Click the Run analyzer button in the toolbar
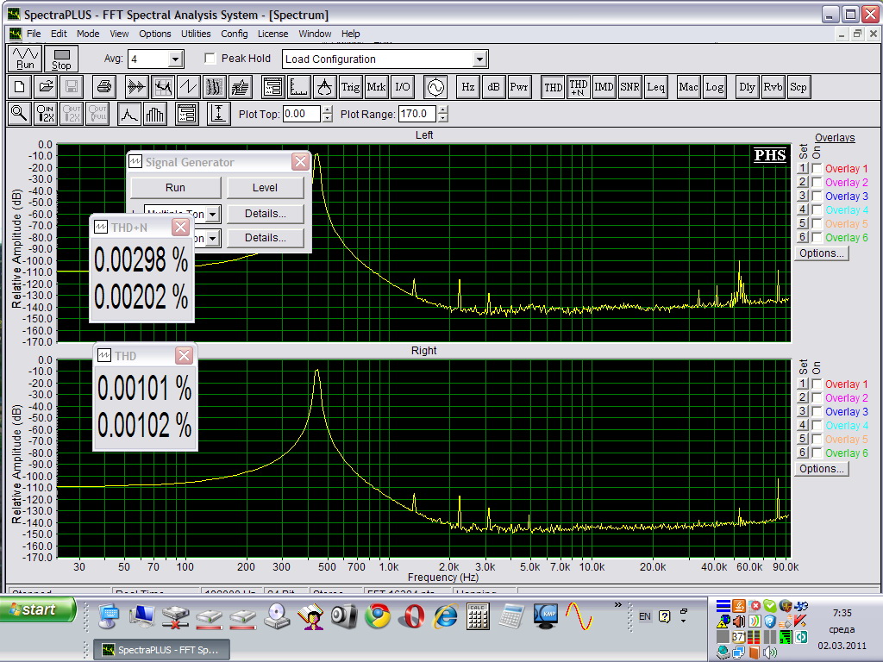Viewport: 883px width, 662px height. point(25,59)
